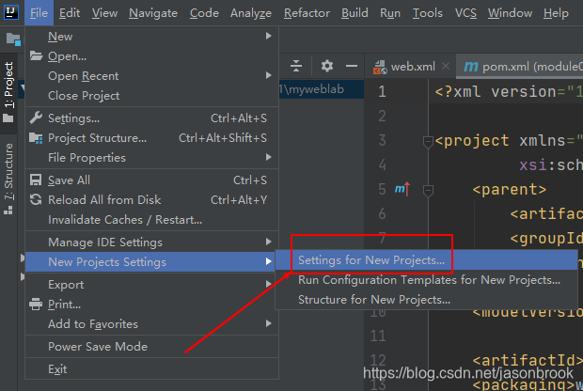The height and width of the screenshot is (391, 583).
Task: Select New Projects Settings entry
Action: (x=152, y=261)
